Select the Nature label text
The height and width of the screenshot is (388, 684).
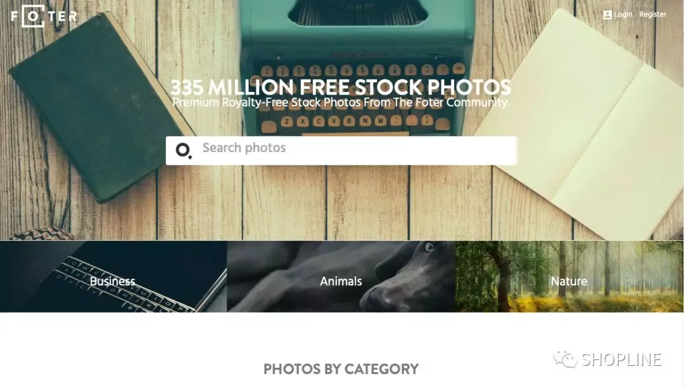[569, 281]
